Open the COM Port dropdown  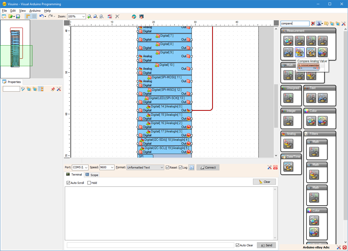(86, 168)
